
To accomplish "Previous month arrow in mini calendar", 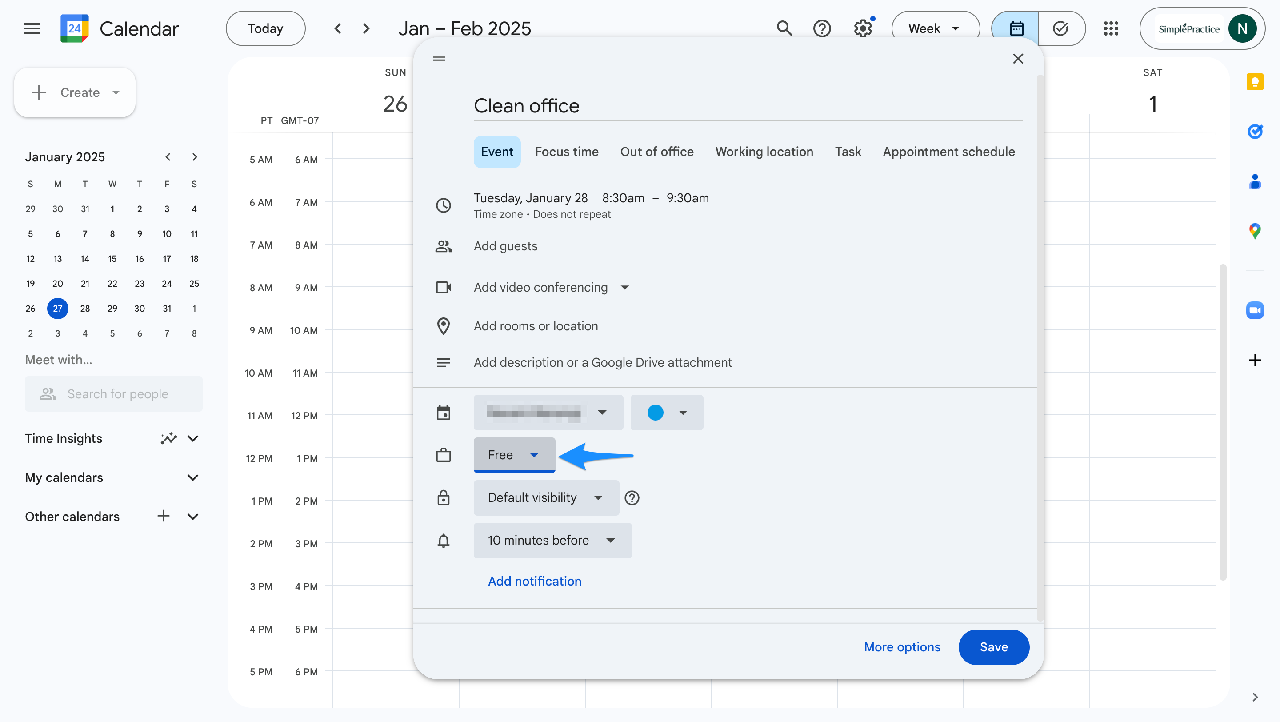I will point(168,157).
